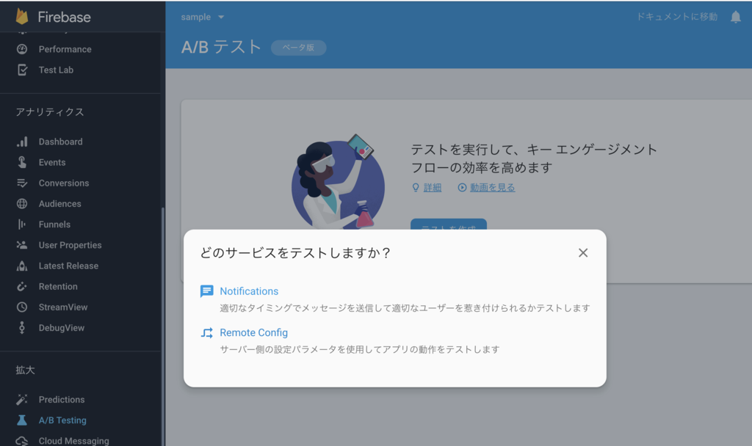Click the A/B Testing flask icon
Screen dimensions: 752x446
(22, 420)
